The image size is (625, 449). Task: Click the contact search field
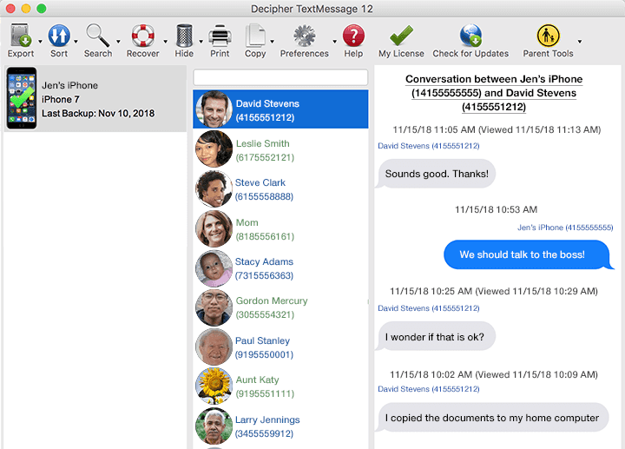tap(280, 78)
